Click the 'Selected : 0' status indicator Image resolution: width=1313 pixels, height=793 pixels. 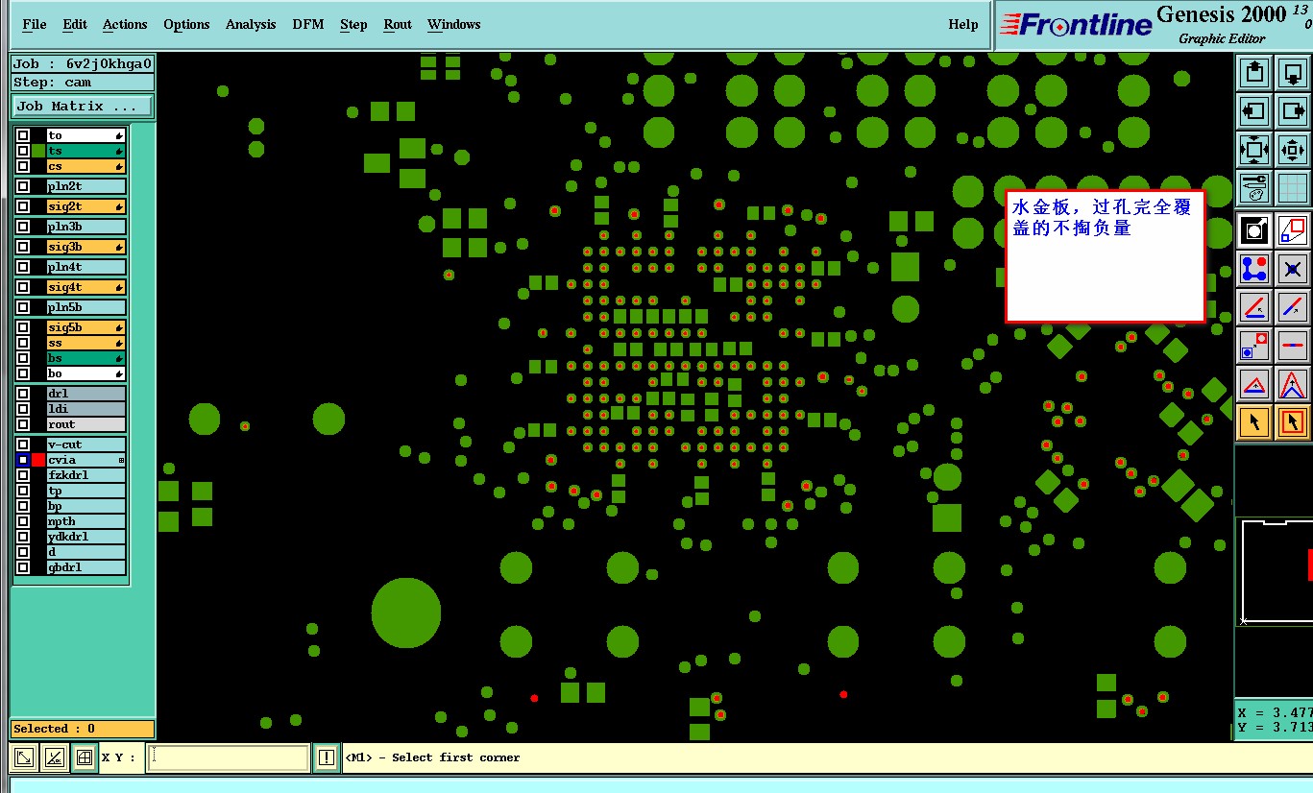click(83, 729)
